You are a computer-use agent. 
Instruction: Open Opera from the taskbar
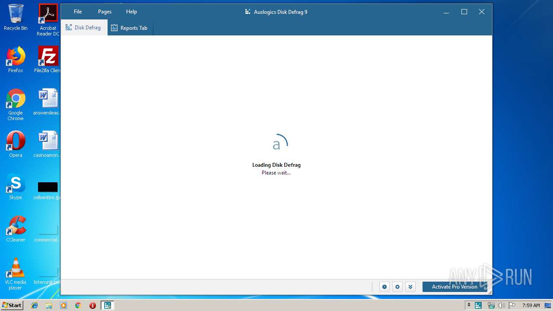coord(92,305)
